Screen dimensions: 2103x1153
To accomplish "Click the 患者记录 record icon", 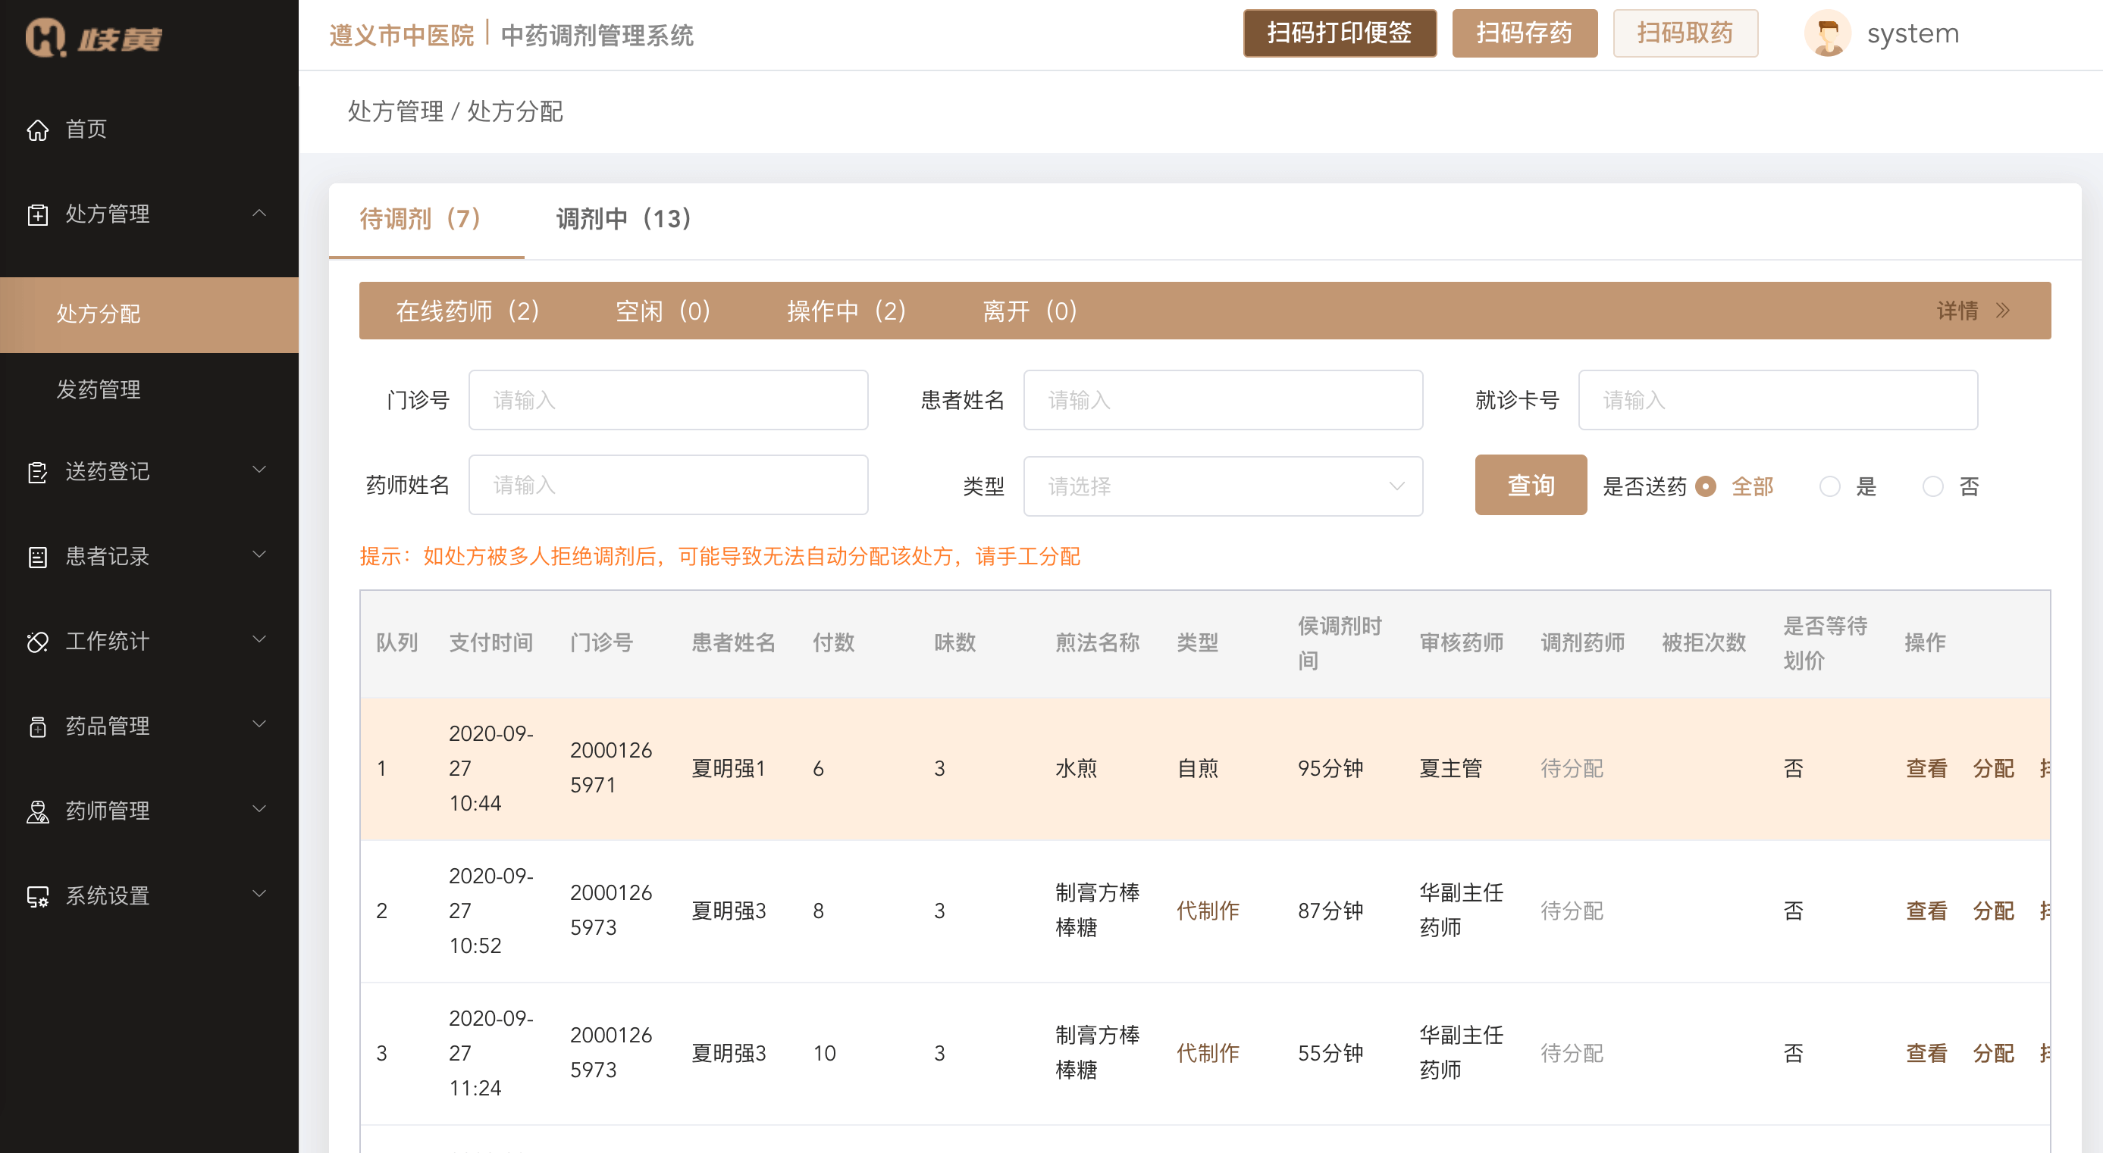I will [x=38, y=558].
